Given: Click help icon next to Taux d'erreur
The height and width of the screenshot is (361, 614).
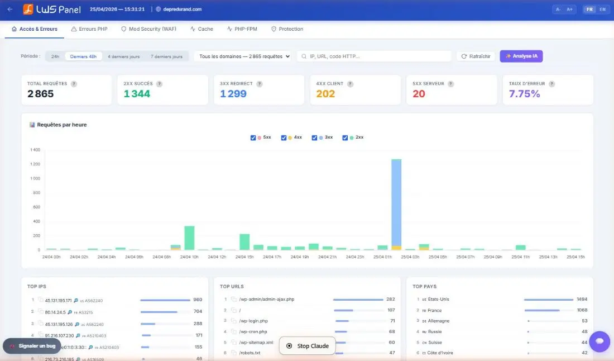Looking at the screenshot, I should click(551, 84).
